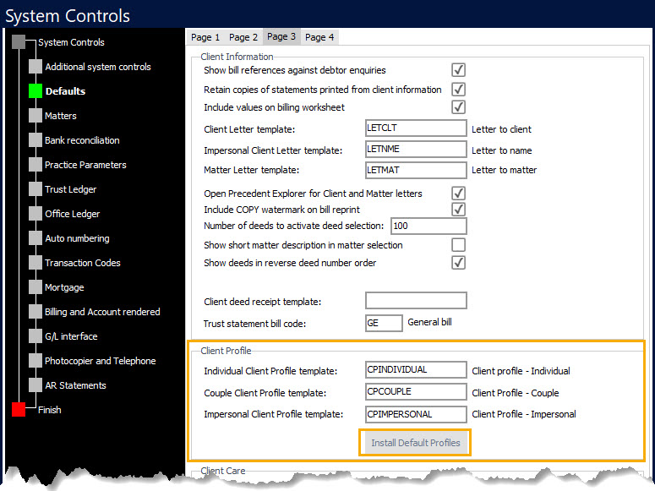
Task: Click the grey square beside Billing and Account rendered
Action: (x=35, y=312)
